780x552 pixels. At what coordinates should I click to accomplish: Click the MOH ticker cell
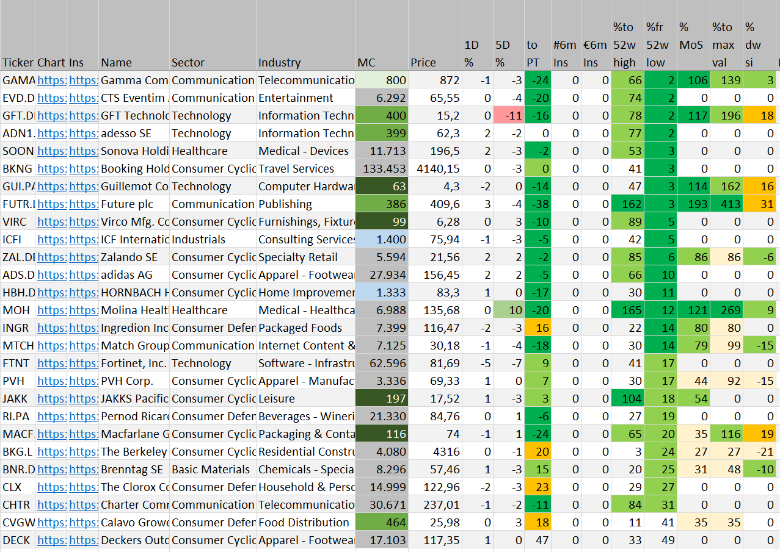(x=18, y=310)
